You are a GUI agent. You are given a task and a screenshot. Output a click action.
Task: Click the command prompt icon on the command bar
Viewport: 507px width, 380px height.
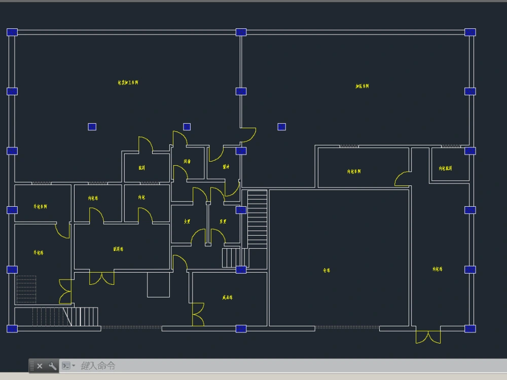click(x=66, y=365)
